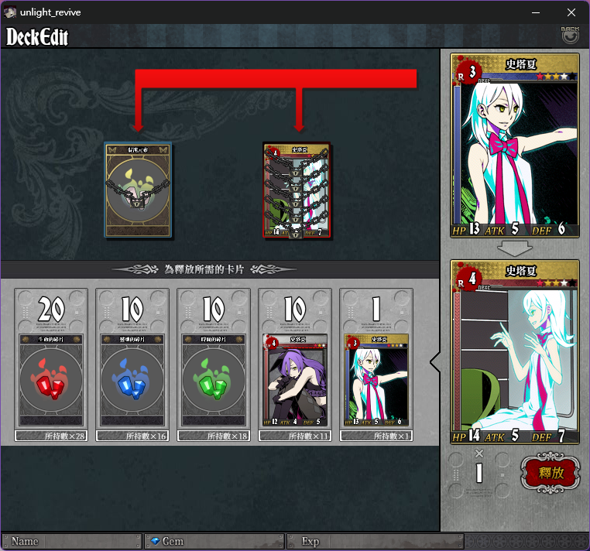Open the level 4 史塔夏 next card preview

pyautogui.click(x=515, y=352)
